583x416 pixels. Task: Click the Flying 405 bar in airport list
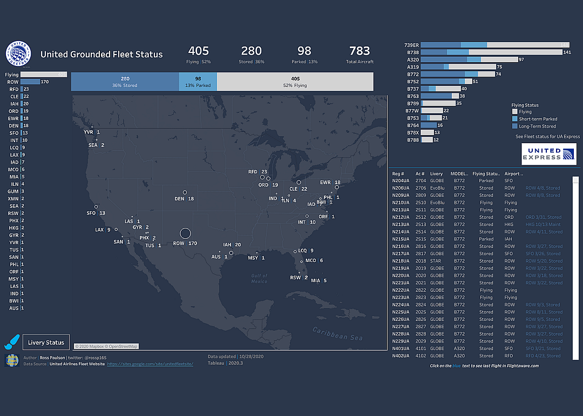pyautogui.click(x=44, y=75)
